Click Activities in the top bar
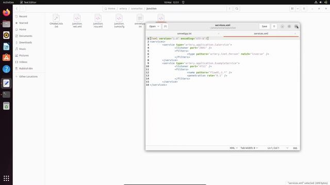Screen dimensions: 330x185 (x=8, y=2)
